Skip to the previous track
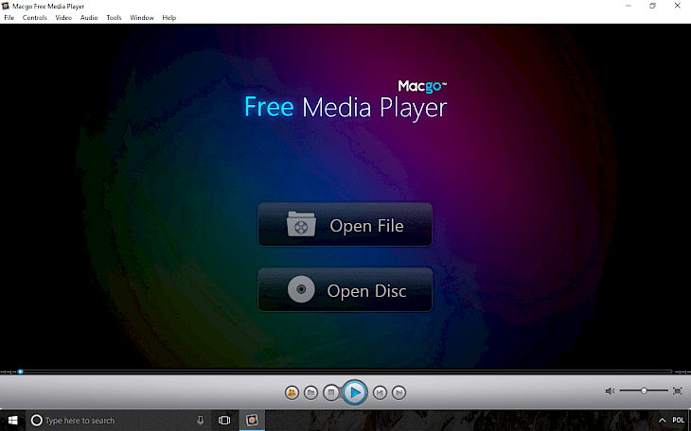Screen dimensions: 691x431 tap(380, 392)
